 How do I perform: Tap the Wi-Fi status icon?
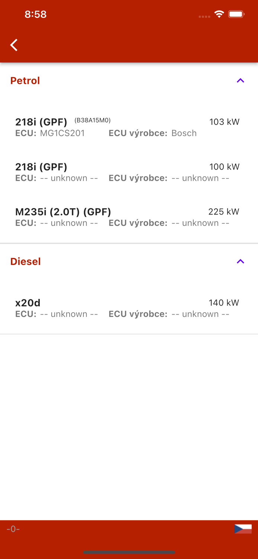coord(219,14)
